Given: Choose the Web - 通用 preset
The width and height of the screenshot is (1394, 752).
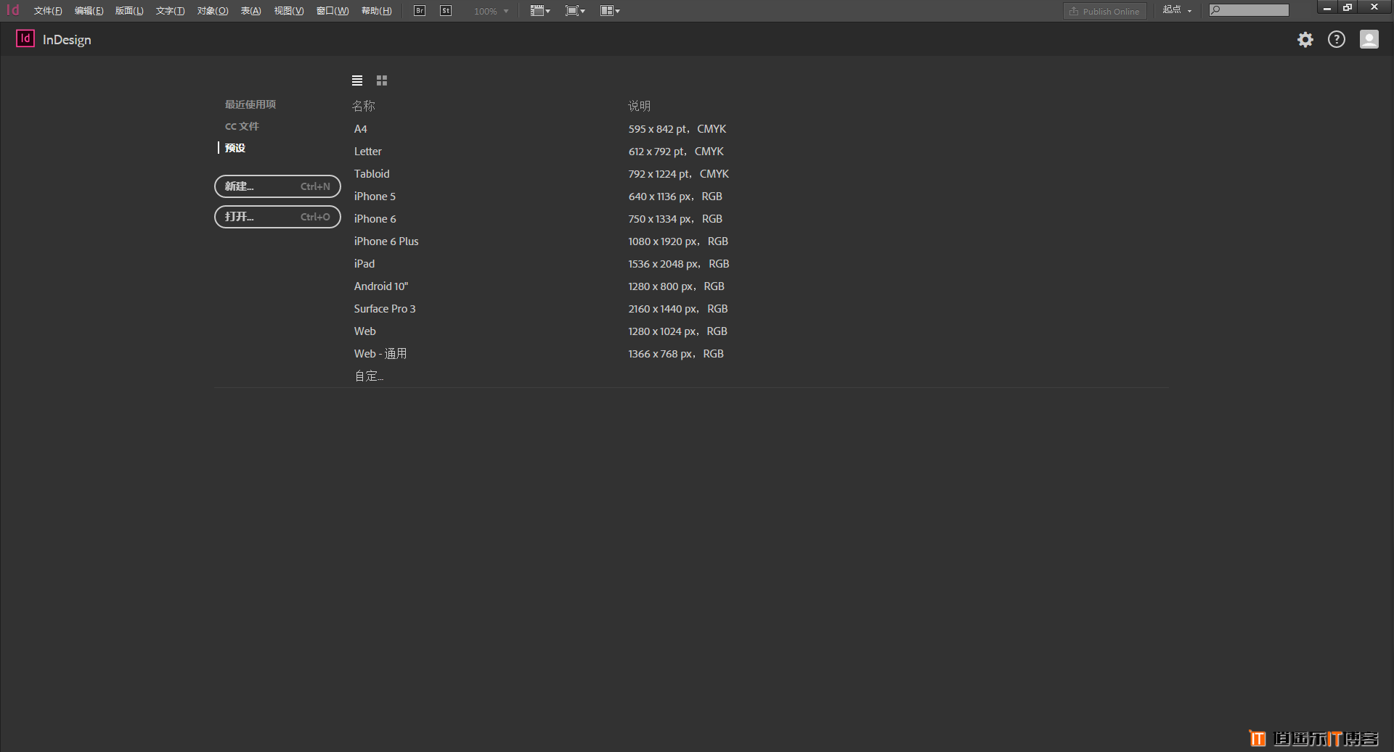Looking at the screenshot, I should pyautogui.click(x=380, y=354).
